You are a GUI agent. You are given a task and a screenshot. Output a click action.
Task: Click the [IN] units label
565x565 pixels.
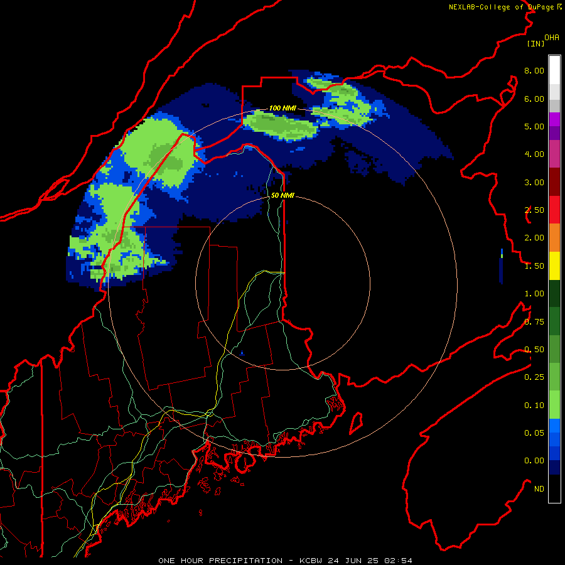[535, 43]
